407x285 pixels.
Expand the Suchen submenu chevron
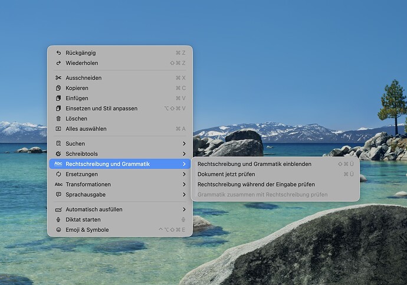pos(184,143)
